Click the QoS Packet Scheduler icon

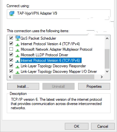coord(18,38)
